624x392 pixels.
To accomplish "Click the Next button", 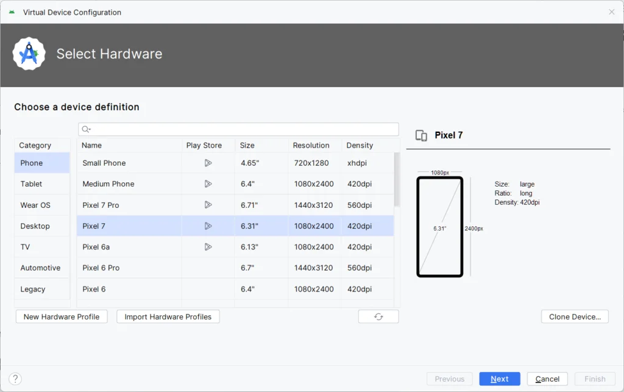I will 500,379.
